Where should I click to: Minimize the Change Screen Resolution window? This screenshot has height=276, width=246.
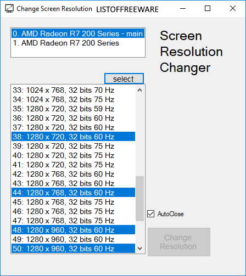click(183, 8)
